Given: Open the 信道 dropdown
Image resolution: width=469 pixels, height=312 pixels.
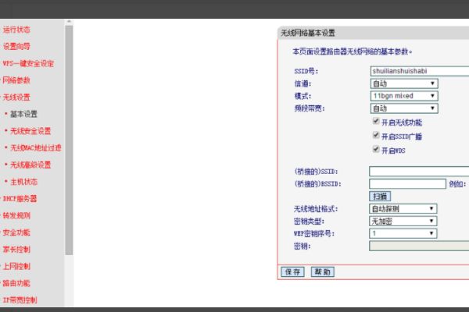Looking at the screenshot, I should point(404,83).
